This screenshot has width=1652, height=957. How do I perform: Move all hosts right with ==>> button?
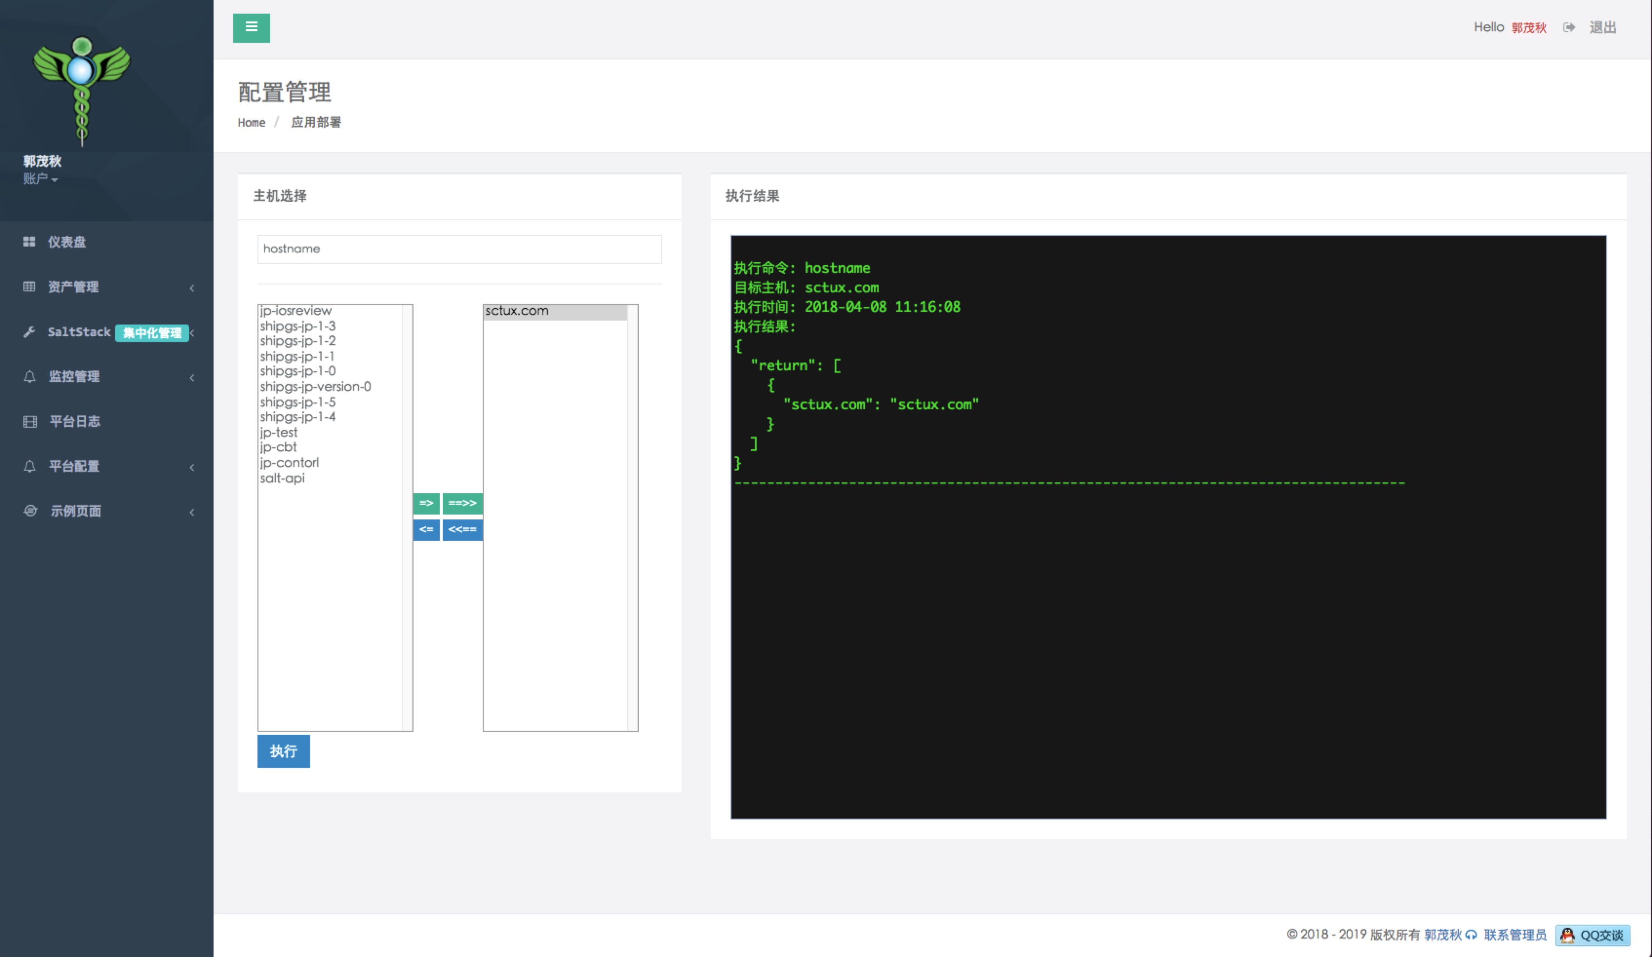tap(462, 503)
